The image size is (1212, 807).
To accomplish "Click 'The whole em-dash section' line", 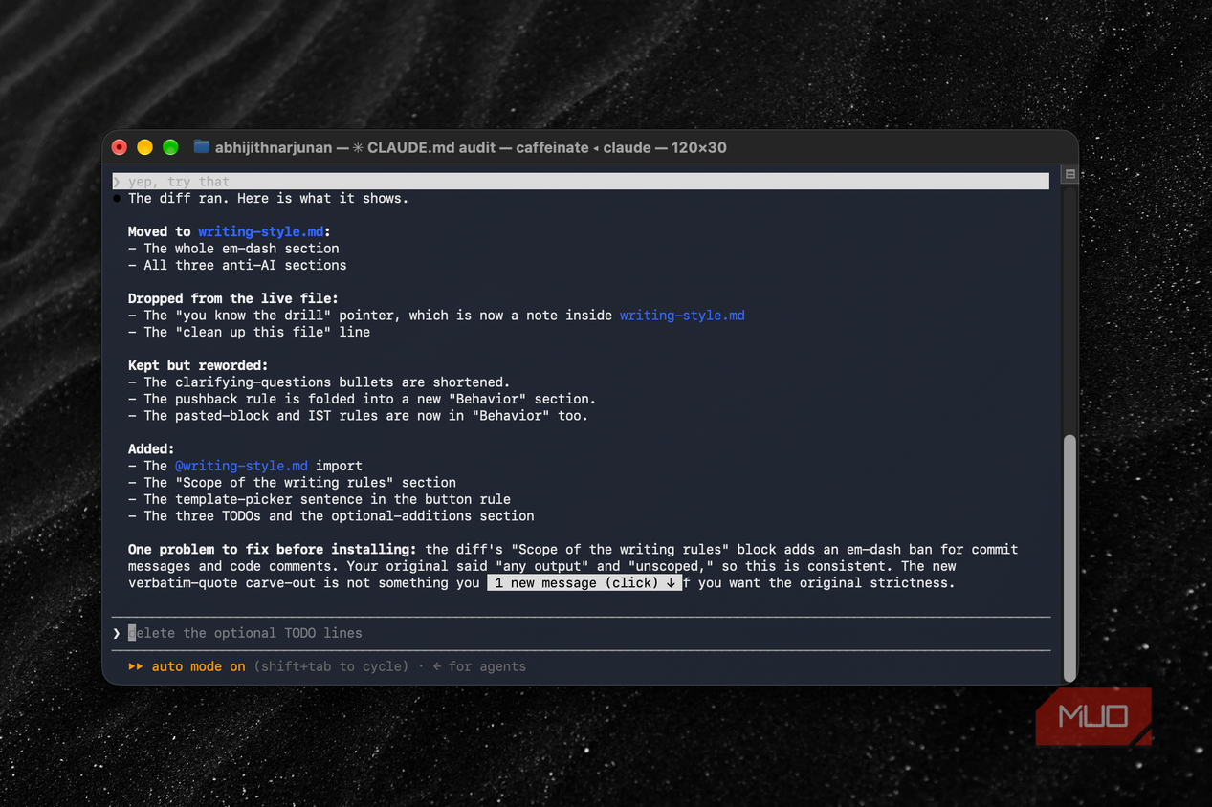I will pos(233,248).
